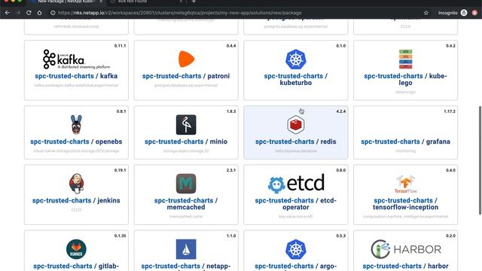Click the GitLab Runner fox icon
The width and height of the screenshot is (482, 271).
(76, 249)
